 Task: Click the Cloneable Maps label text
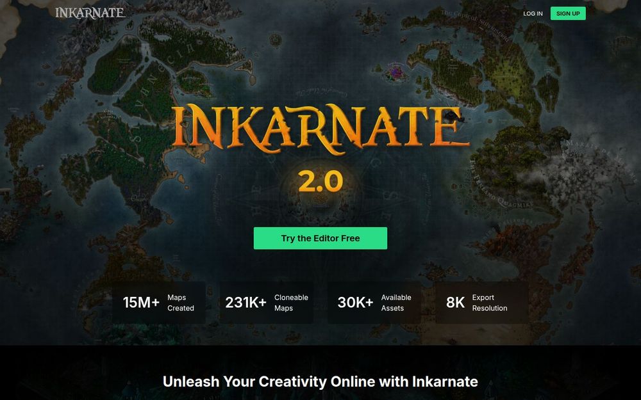291,303
